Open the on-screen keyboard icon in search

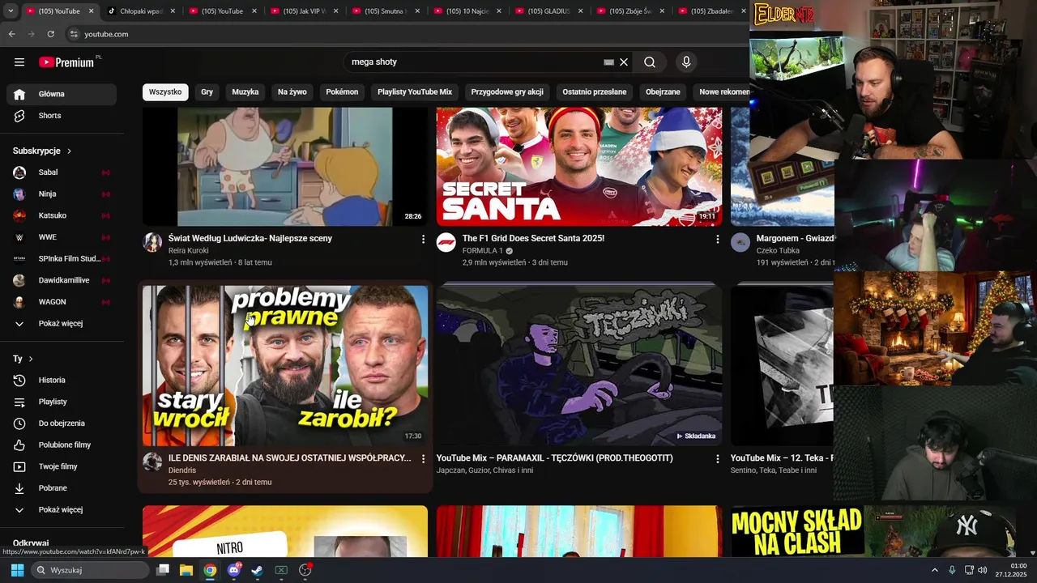coord(608,62)
